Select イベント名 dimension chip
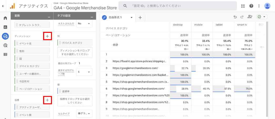The image size is (275, 119). click(x=32, y=43)
